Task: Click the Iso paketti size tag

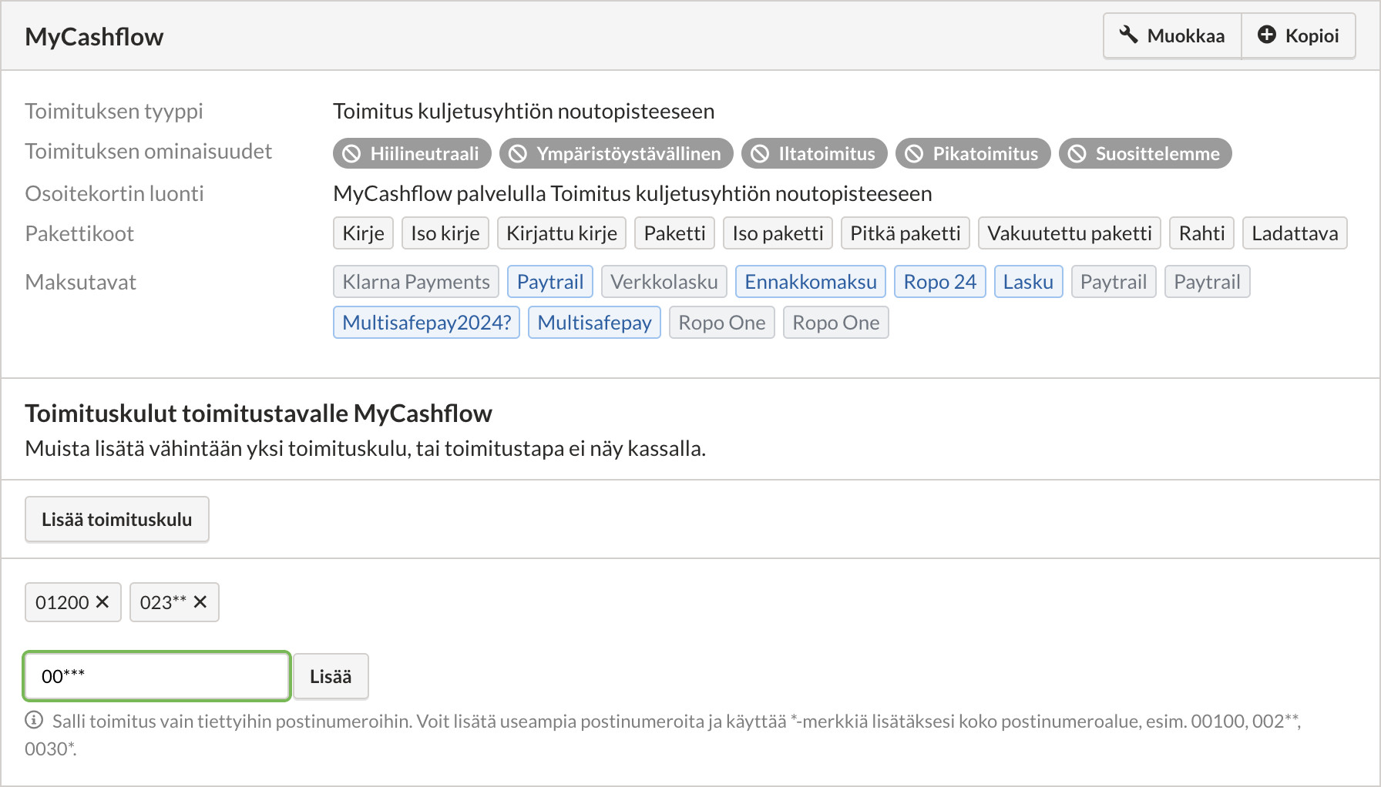Action: [778, 233]
